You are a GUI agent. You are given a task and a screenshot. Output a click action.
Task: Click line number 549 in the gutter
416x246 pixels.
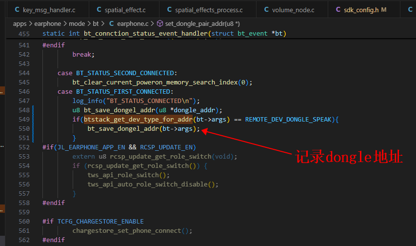(24, 120)
